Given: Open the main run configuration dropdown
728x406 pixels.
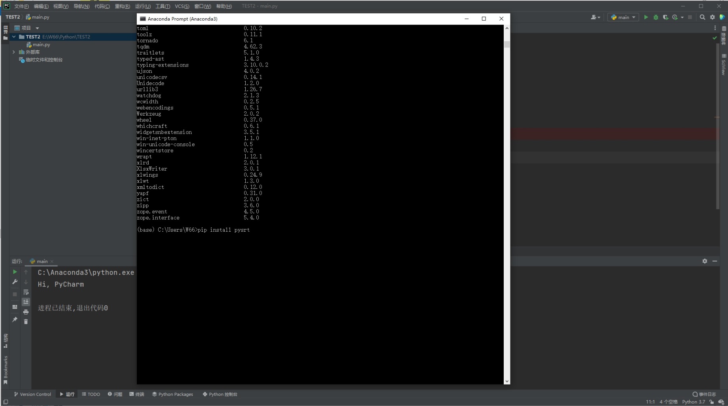Looking at the screenshot, I should click(623, 17).
